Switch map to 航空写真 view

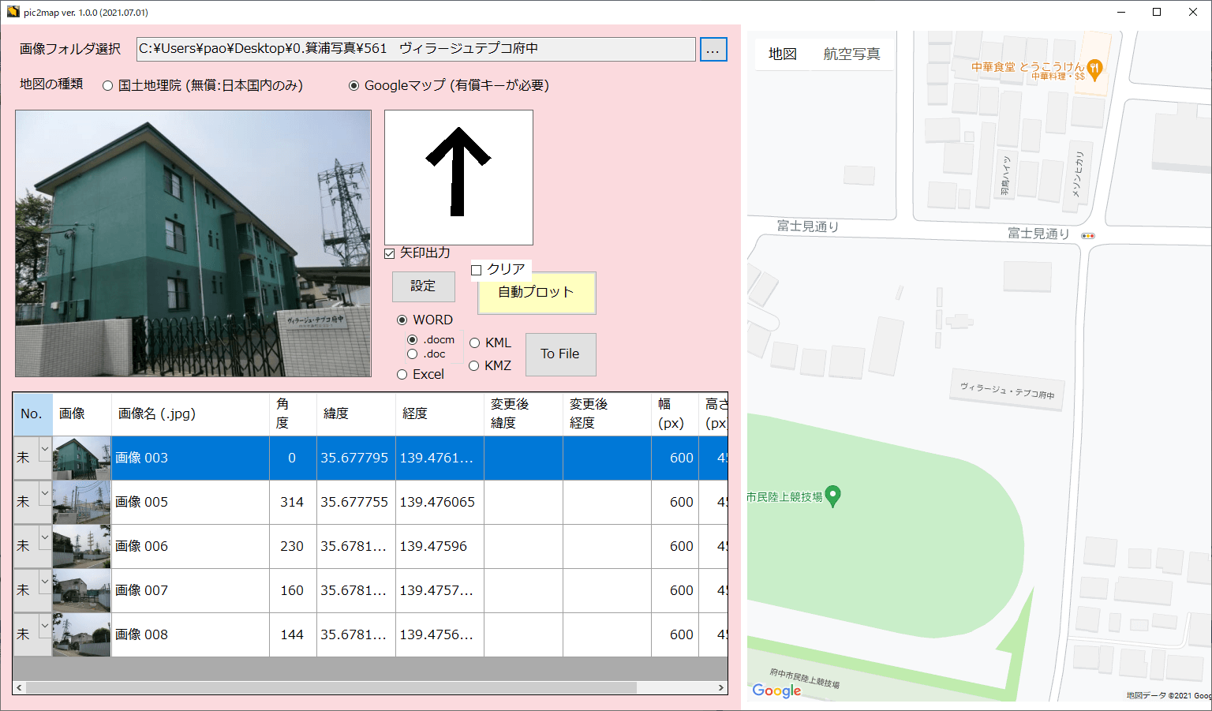[x=851, y=54]
